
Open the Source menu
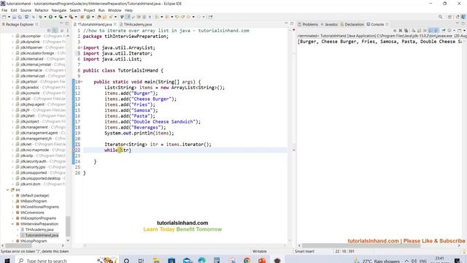coord(26,10)
